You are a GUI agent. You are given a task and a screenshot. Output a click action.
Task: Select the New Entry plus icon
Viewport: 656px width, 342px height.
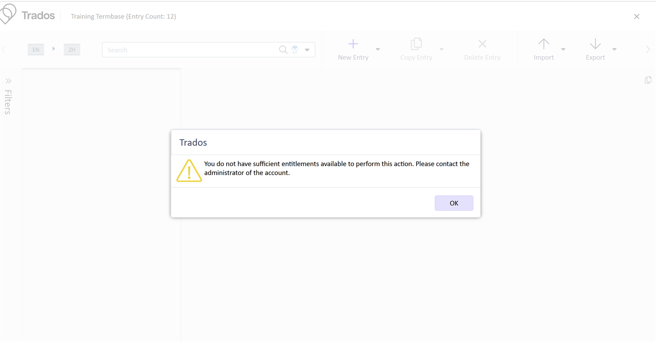pyautogui.click(x=353, y=44)
